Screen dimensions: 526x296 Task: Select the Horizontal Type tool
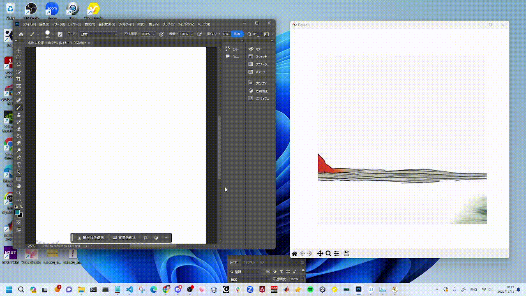[x=19, y=165]
